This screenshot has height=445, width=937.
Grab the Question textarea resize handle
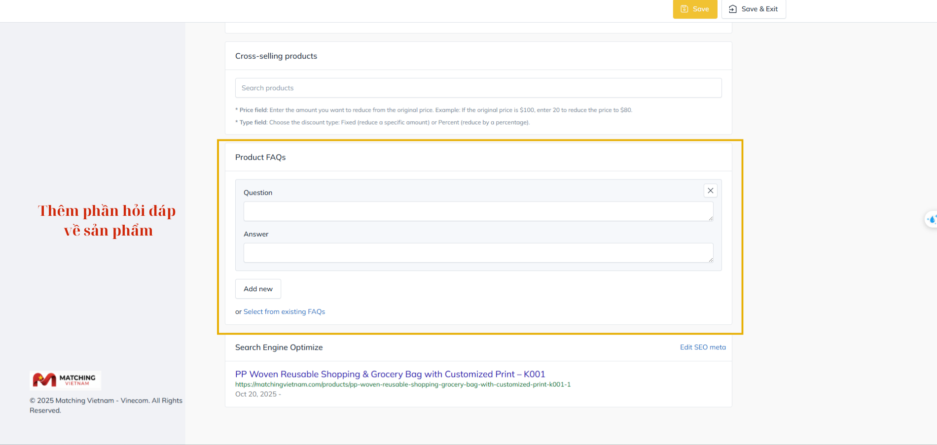[710, 218]
